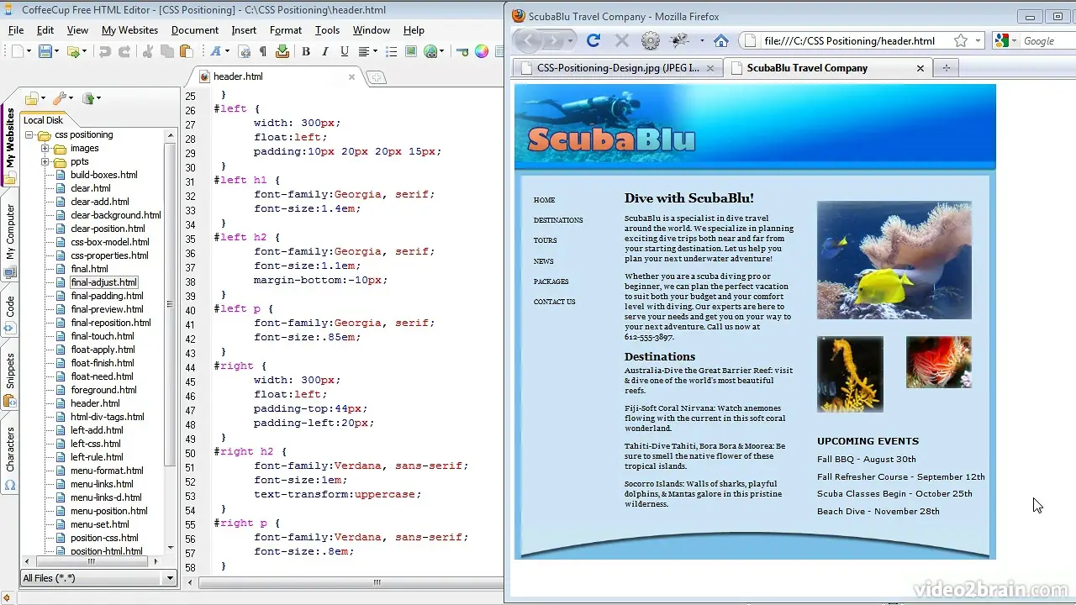
Task: Click the Save floppy disk icon
Action: click(45, 51)
